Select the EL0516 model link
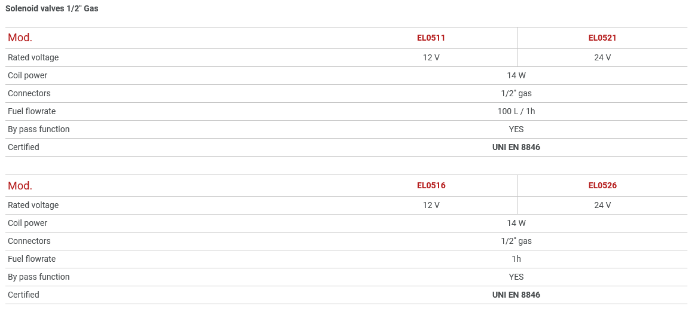691x312 pixels. point(431,185)
